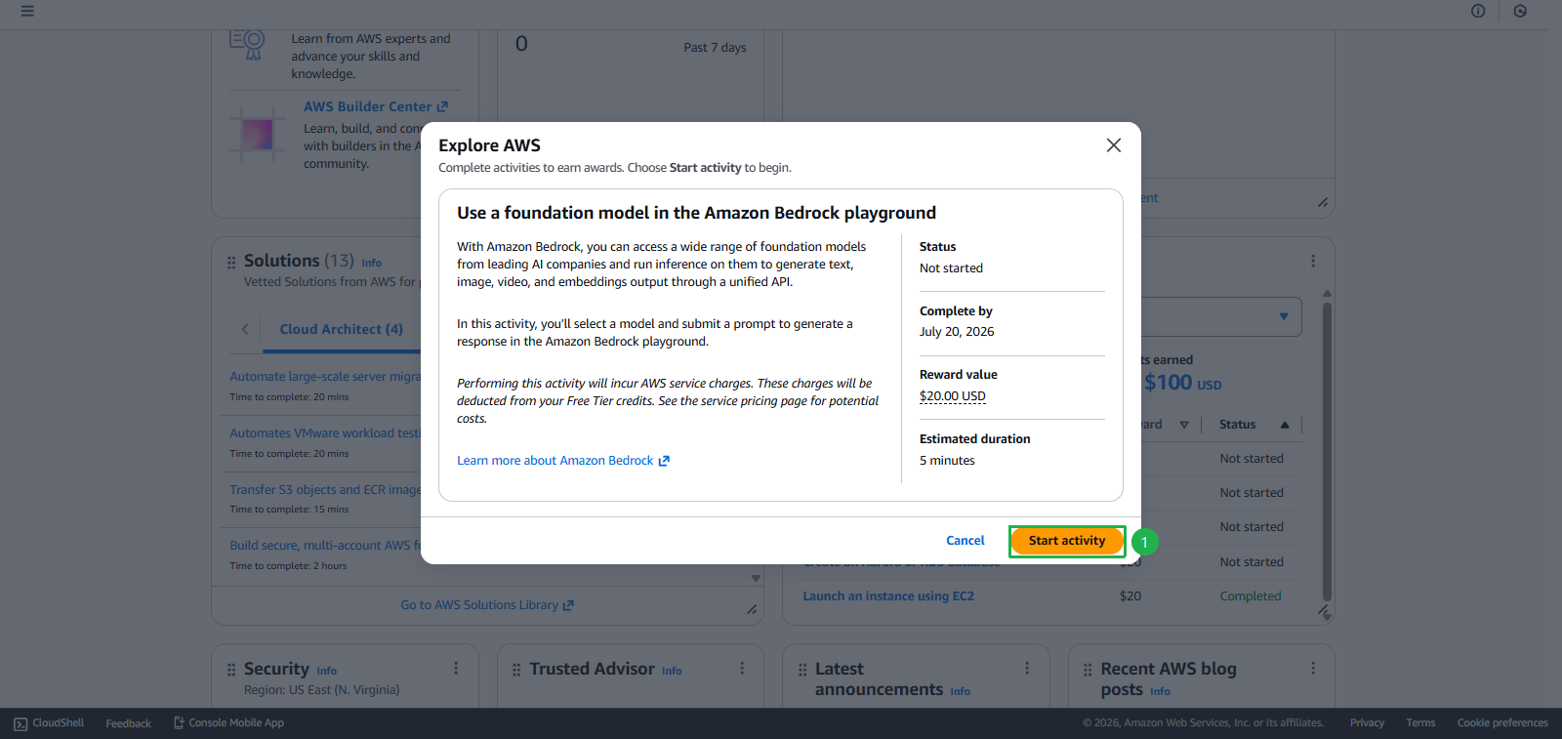Viewport: 1562px width, 739px height.
Task: Expand the dropdown above credits earned
Action: [1283, 317]
